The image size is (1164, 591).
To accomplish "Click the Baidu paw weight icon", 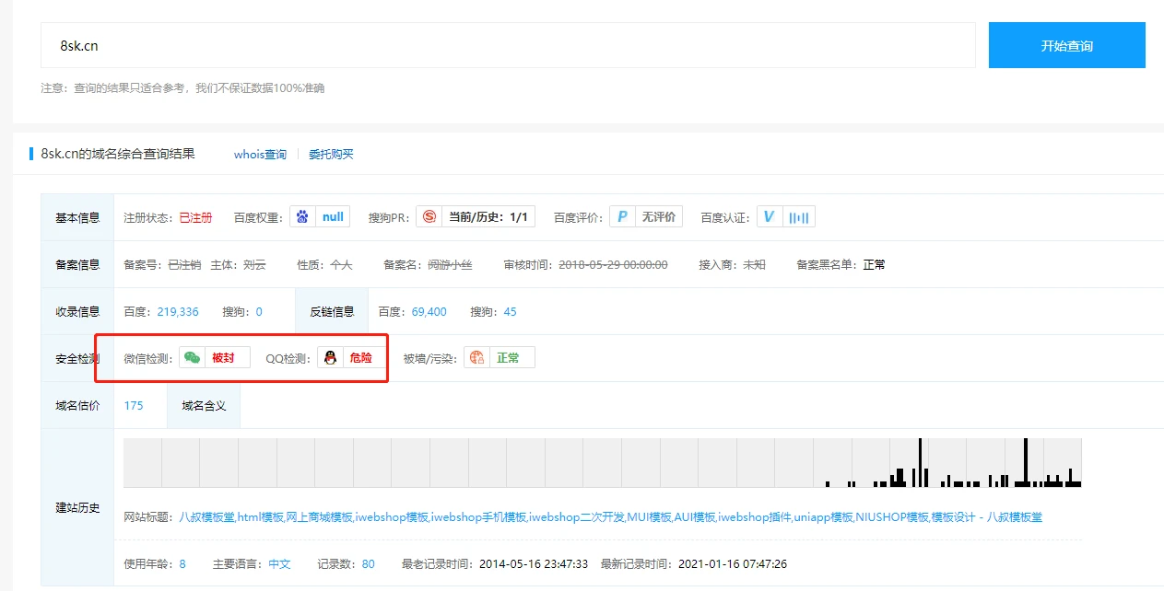I will (302, 217).
